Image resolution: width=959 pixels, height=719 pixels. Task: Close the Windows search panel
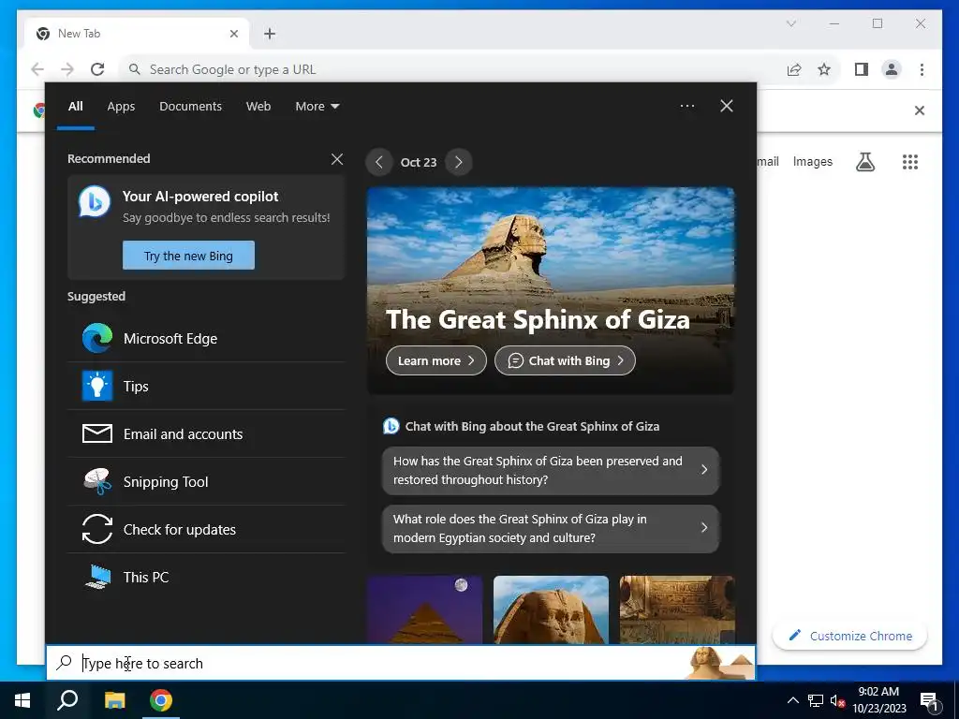click(x=726, y=106)
